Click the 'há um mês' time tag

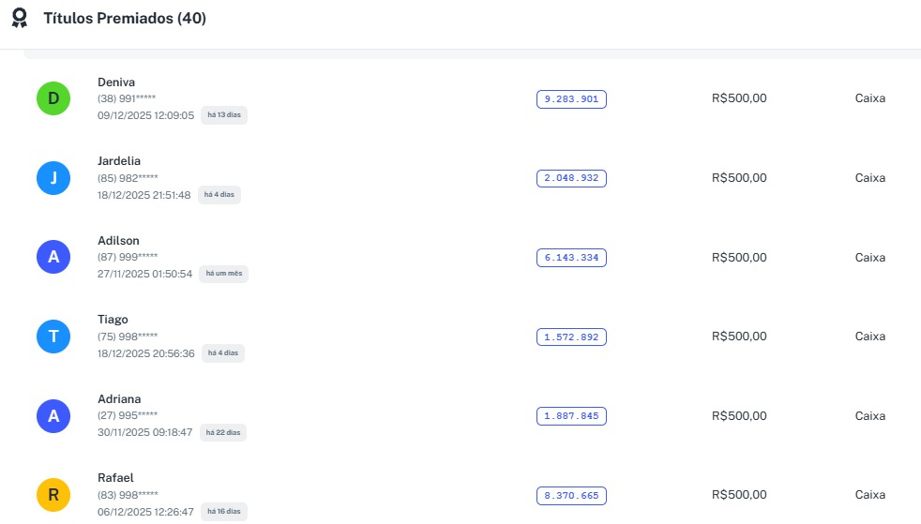[224, 274]
